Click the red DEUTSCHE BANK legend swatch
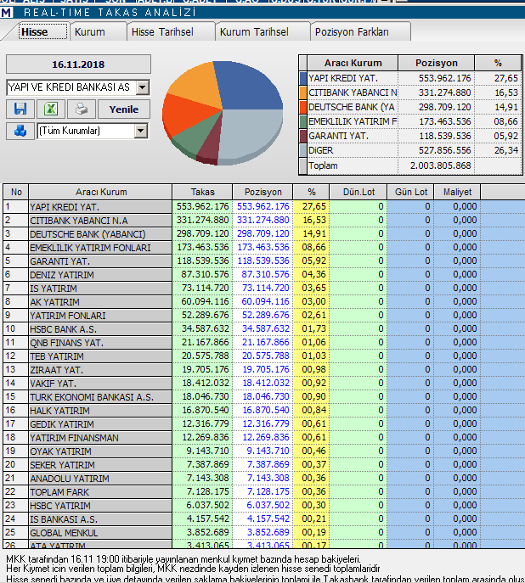This screenshot has width=525, height=583. point(303,107)
